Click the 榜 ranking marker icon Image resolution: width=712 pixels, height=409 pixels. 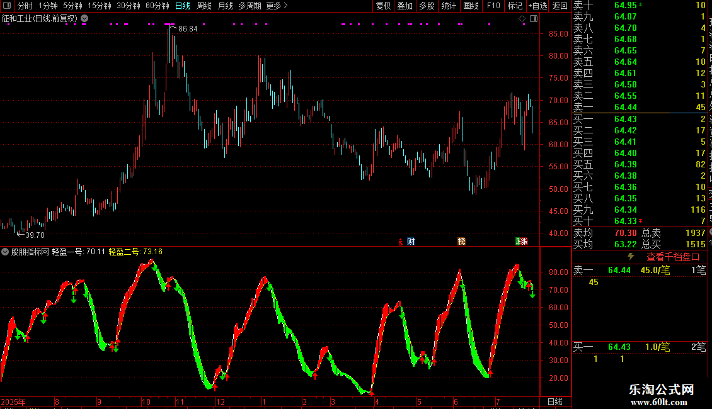pos(461,242)
